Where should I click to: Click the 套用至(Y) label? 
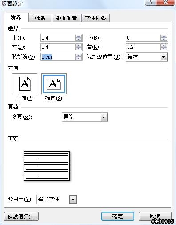point(20,199)
